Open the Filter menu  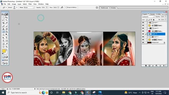point(30,4)
